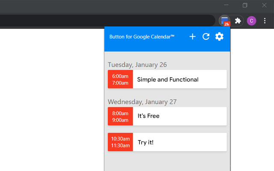Open settings via the gear icon
The width and height of the screenshot is (274, 171).
pyautogui.click(x=219, y=37)
